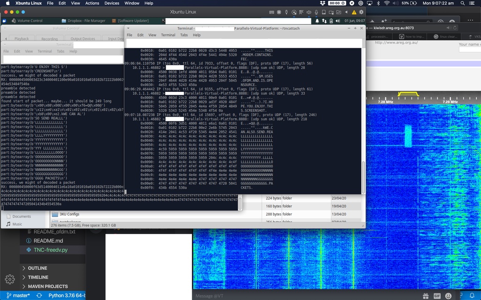Image resolution: width=481 pixels, height=300 pixels.
Task: Open the Parallels keyboard icon in VM toolbar
Action: tap(272, 12)
